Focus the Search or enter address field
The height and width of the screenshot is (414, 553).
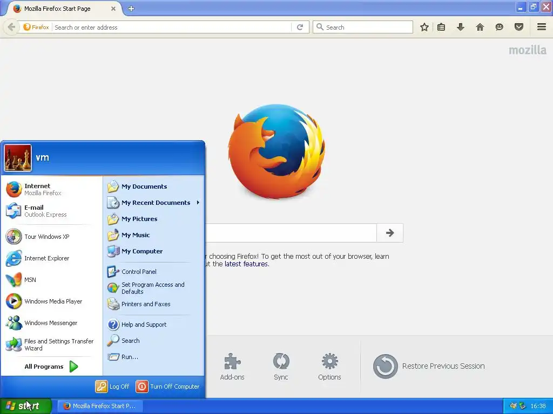pos(172,27)
